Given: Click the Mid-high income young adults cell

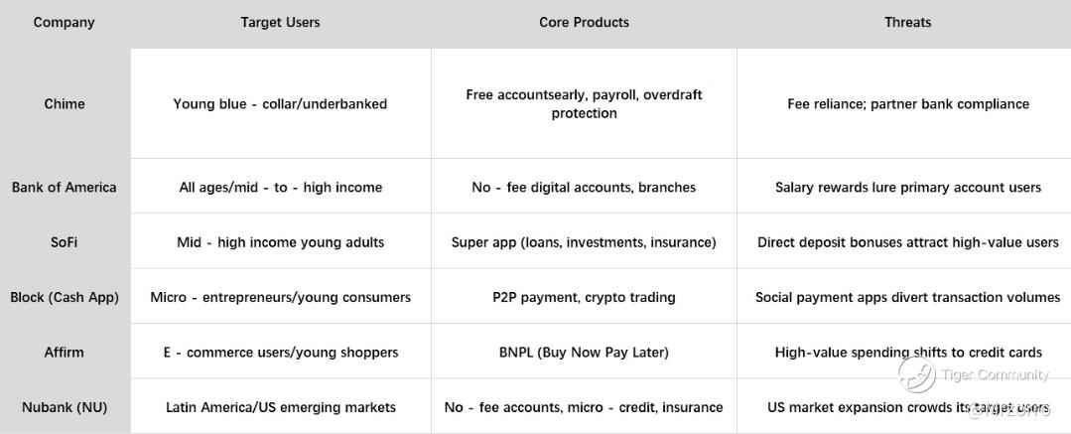Looking at the screenshot, I should (281, 242).
